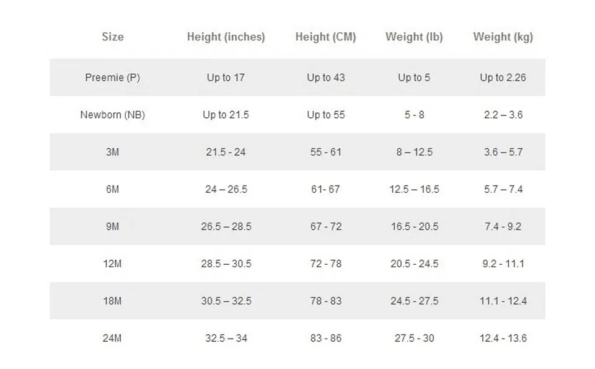Click the Weight (lb) column header

(x=414, y=37)
